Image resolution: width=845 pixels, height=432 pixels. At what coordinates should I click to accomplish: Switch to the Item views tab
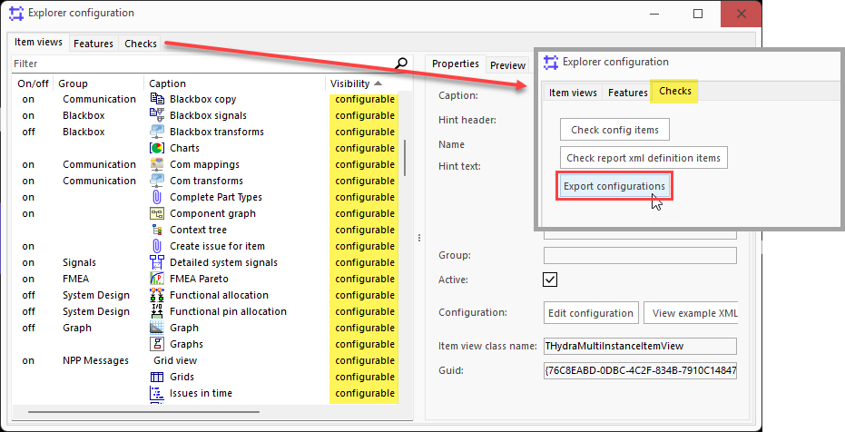38,42
